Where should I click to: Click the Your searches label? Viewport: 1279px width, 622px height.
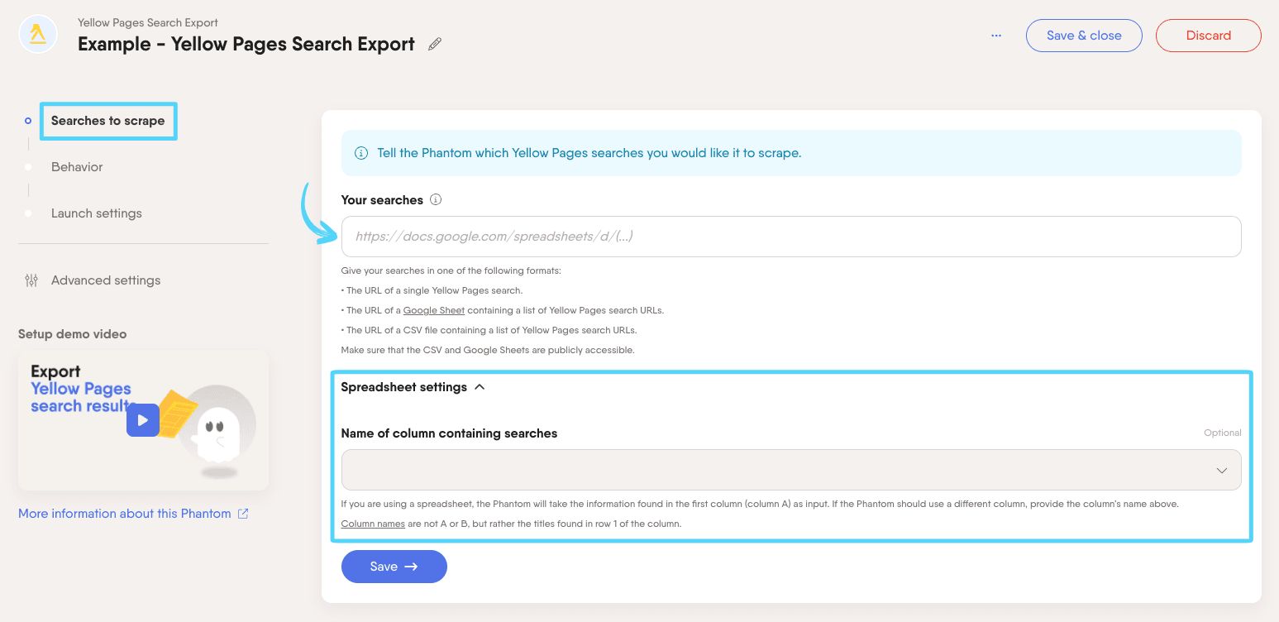click(382, 200)
